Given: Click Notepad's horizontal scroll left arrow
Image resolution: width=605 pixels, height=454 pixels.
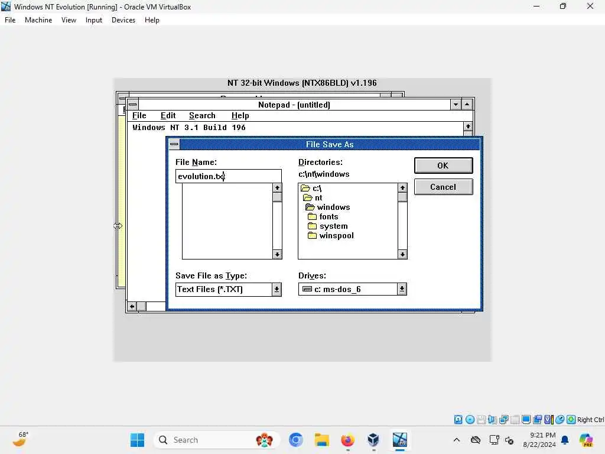Looking at the screenshot, I should 132,307.
